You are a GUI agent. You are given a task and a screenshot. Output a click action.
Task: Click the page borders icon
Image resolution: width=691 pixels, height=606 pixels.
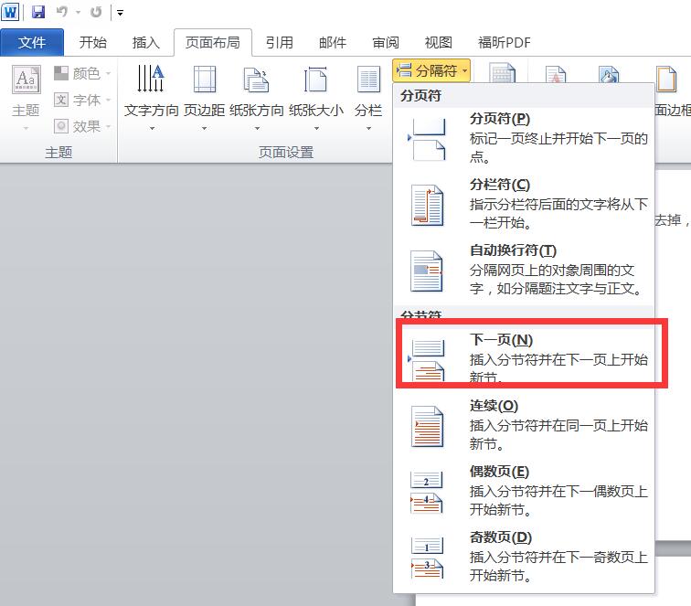coord(666,80)
